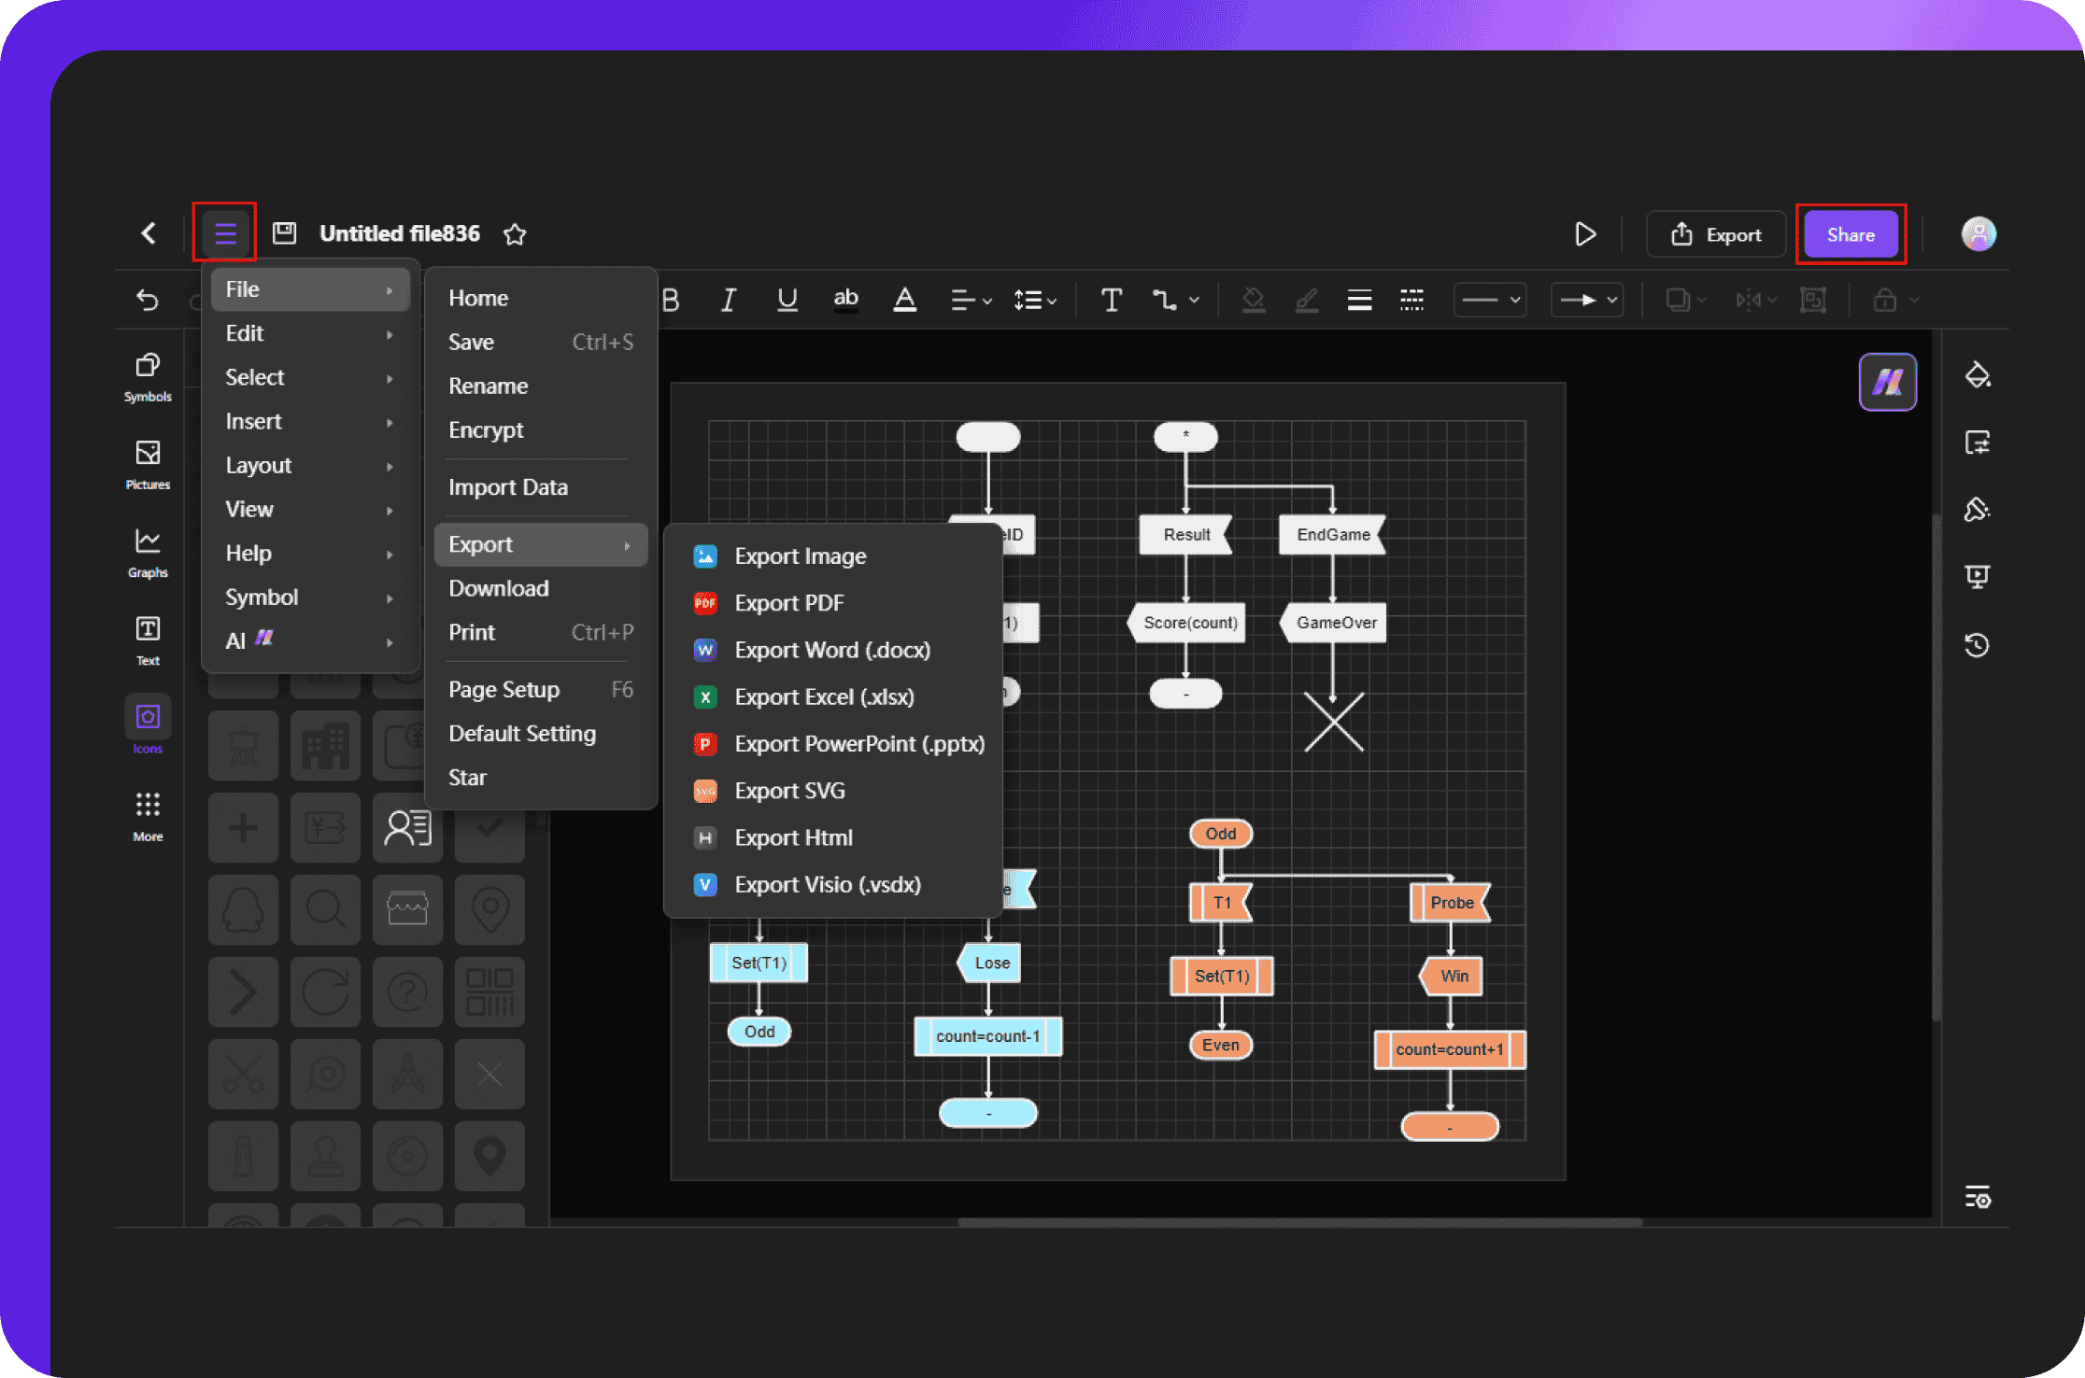This screenshot has width=2085, height=1378.
Task: Choose Export PDF
Action: pos(831,603)
